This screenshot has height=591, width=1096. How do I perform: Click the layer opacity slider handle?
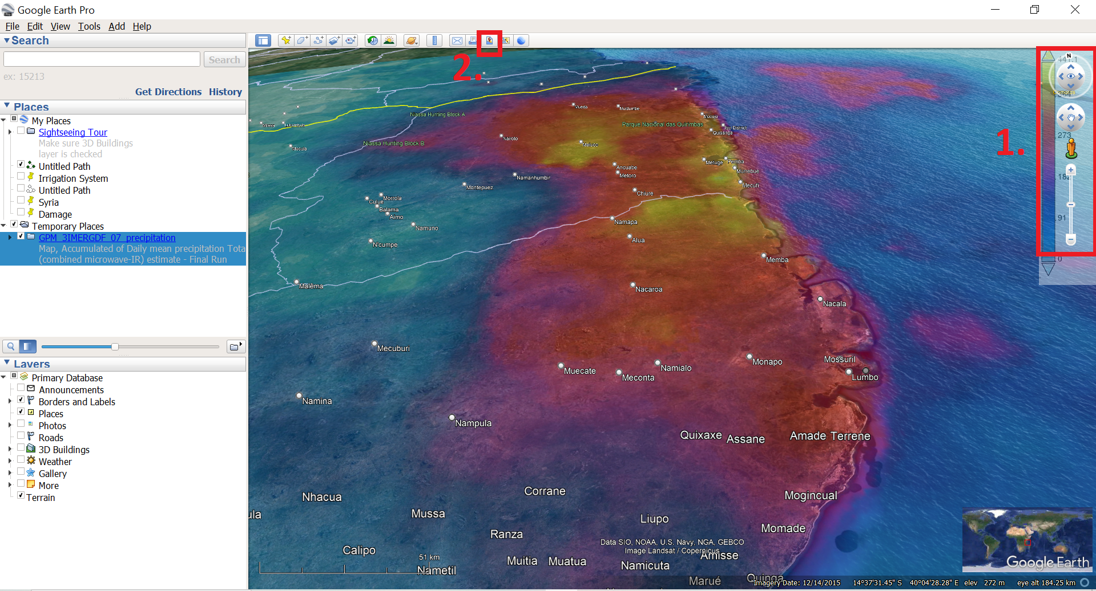pos(115,347)
